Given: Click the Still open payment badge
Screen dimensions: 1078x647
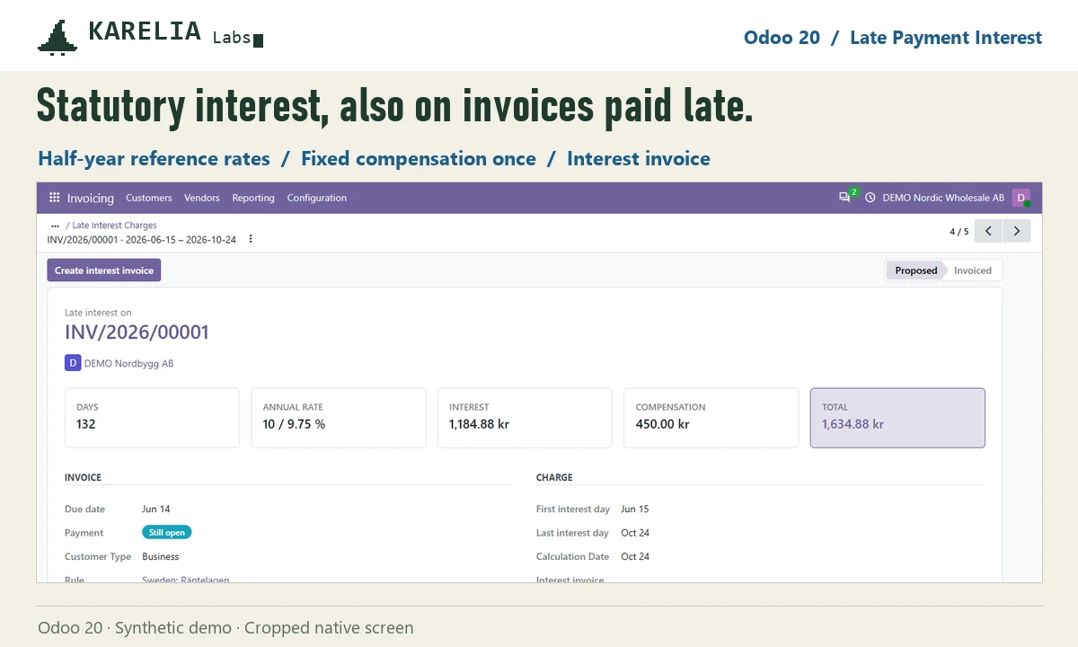Looking at the screenshot, I should coord(167,533).
